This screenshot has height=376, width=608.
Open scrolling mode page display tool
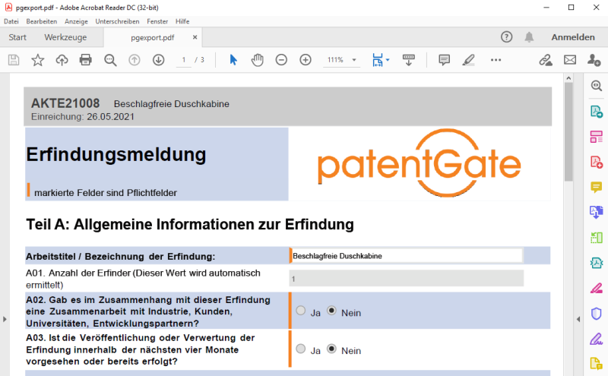click(x=408, y=60)
